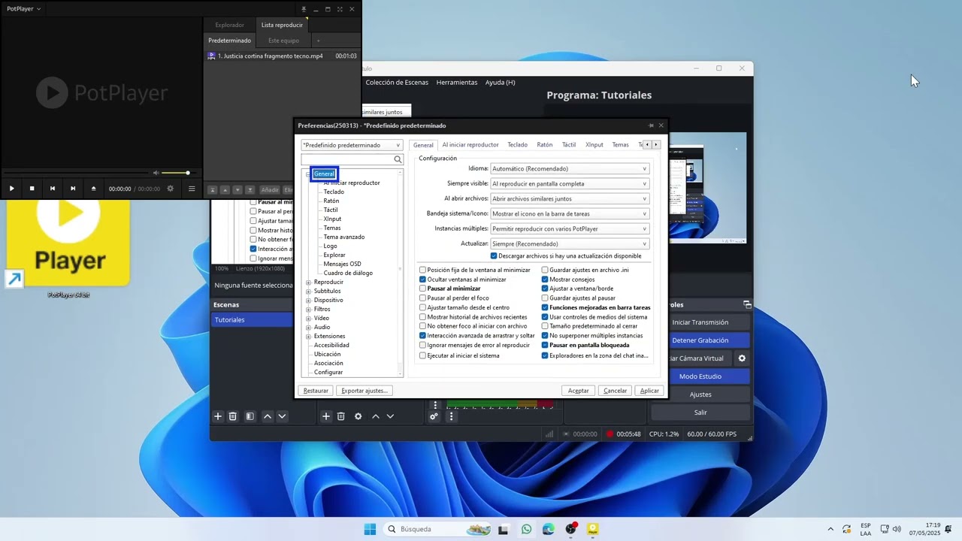This screenshot has width=962, height=541.
Task: Move playlist item up one position
Action: click(225, 190)
